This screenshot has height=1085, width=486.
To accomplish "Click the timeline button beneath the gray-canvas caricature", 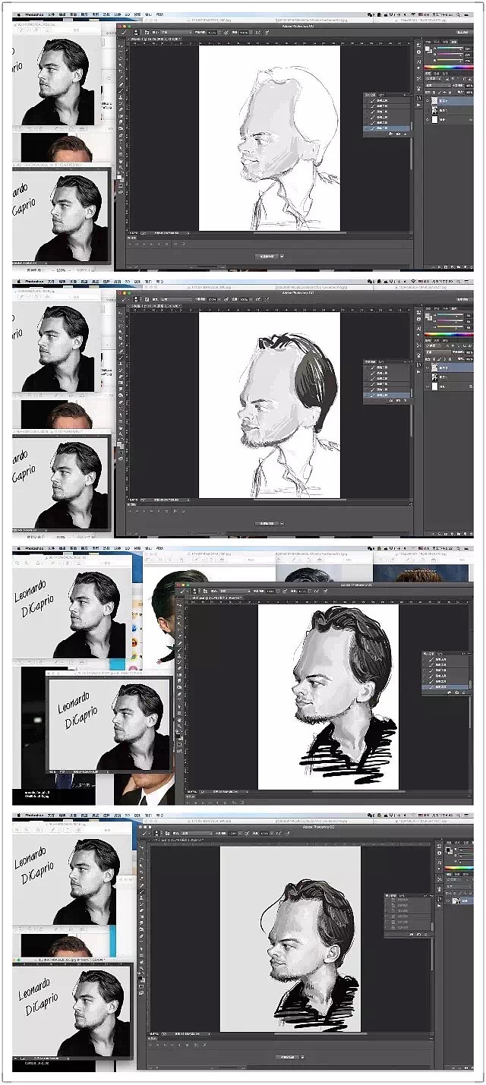I will [287, 1056].
